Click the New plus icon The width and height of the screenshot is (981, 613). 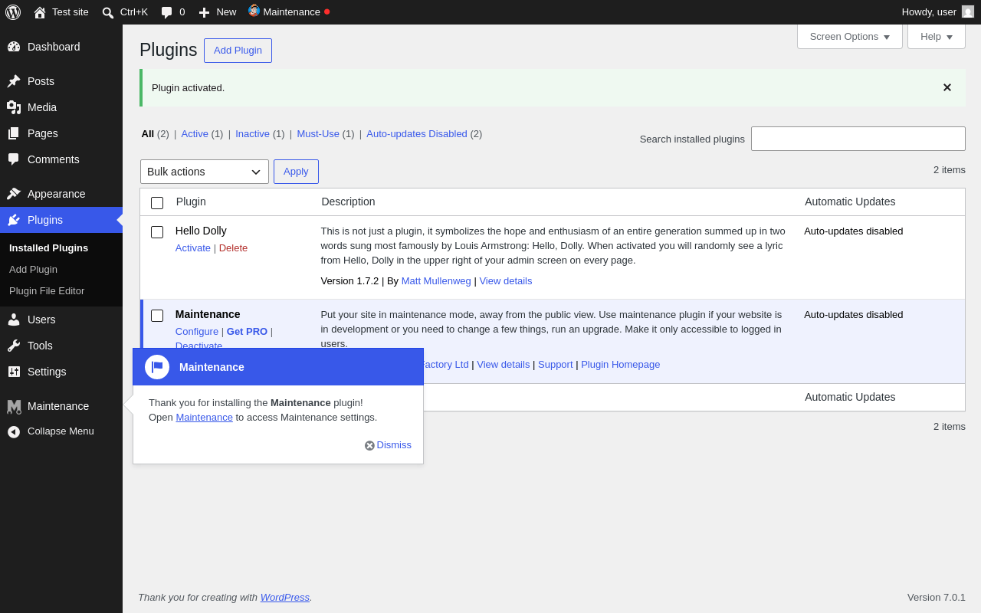(204, 12)
